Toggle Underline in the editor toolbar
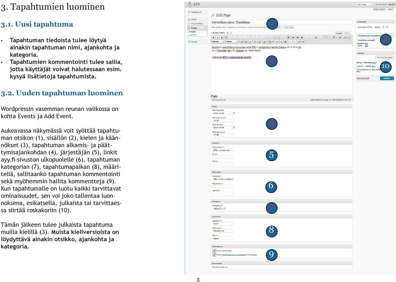 pos(222,38)
